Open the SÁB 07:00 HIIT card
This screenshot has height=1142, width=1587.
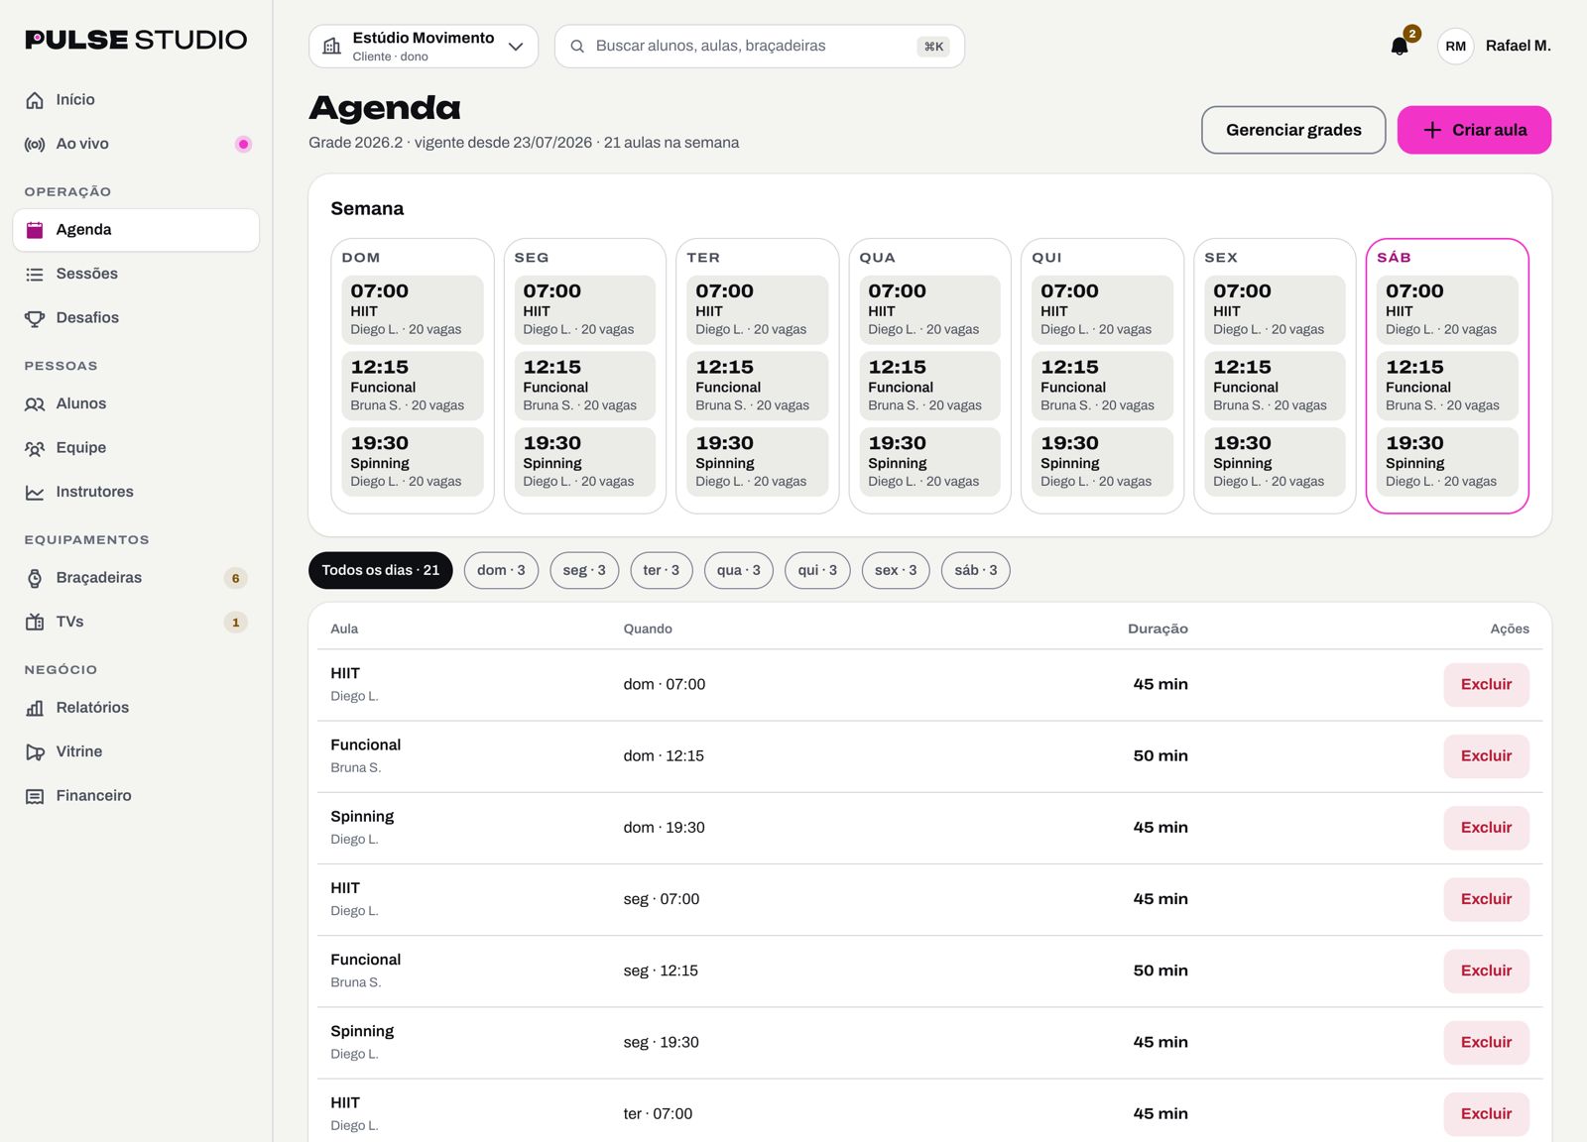click(x=1447, y=310)
